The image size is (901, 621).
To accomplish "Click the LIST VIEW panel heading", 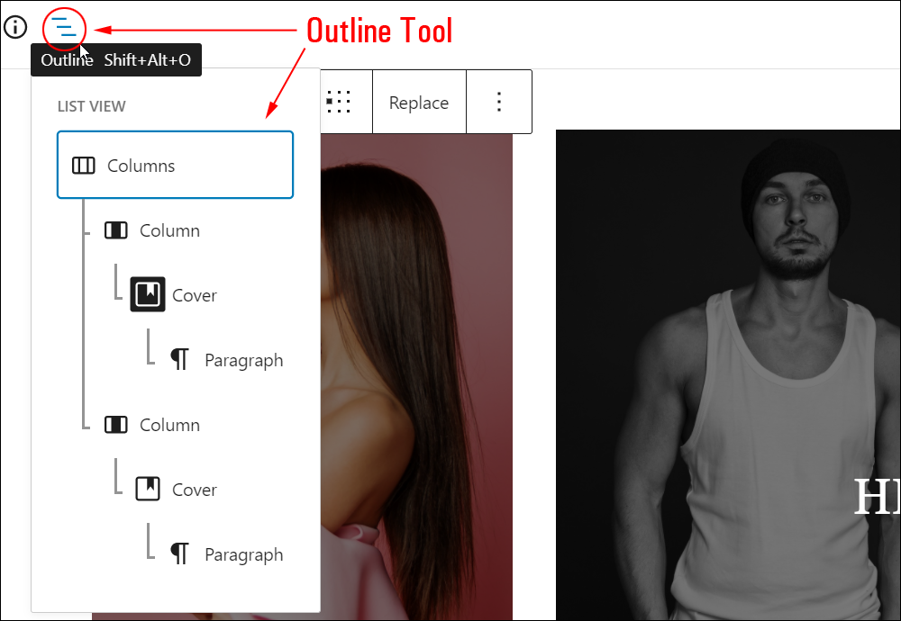I will point(91,106).
